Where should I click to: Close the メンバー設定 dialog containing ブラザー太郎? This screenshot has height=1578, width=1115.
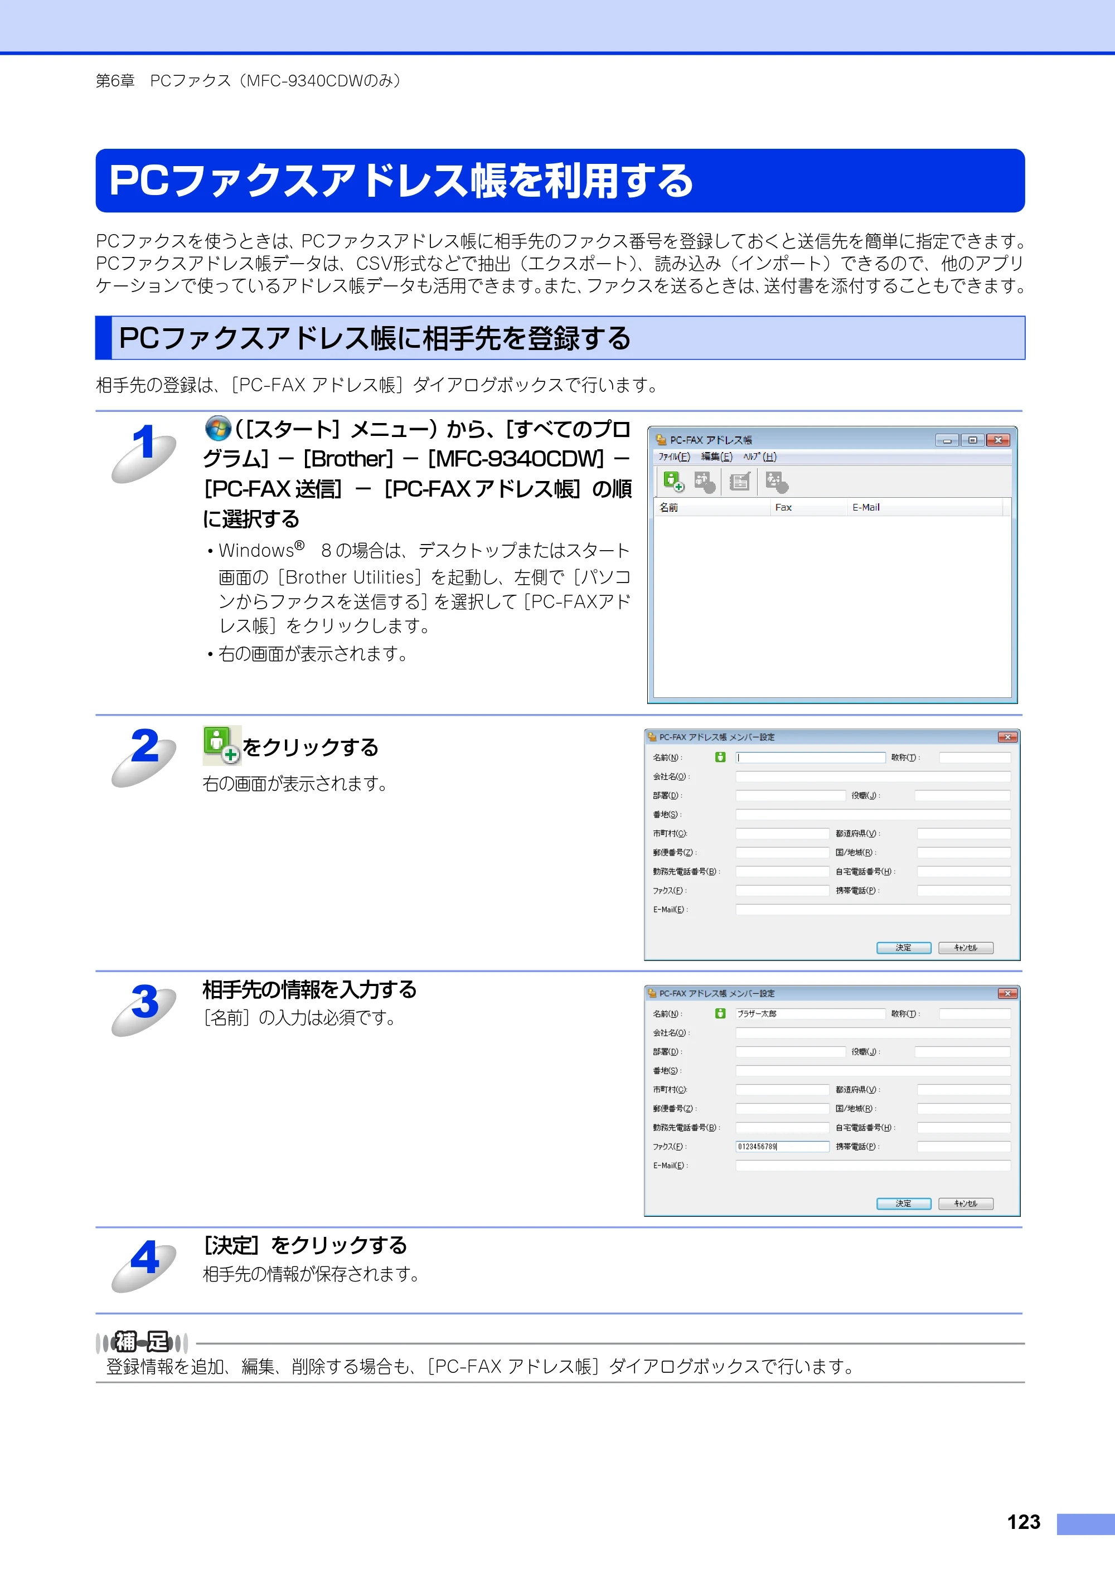1008,993
